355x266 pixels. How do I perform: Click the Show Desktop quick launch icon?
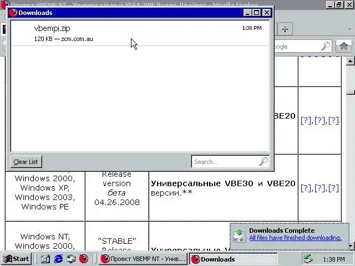point(45,259)
